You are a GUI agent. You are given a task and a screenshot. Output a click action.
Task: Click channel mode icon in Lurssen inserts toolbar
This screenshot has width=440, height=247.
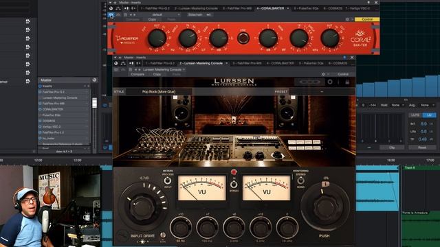(x=131, y=63)
